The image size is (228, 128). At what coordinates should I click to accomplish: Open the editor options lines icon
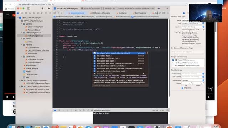point(168,13)
